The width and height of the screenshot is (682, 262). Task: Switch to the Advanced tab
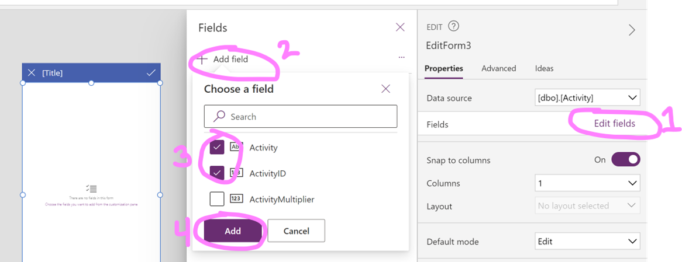498,68
